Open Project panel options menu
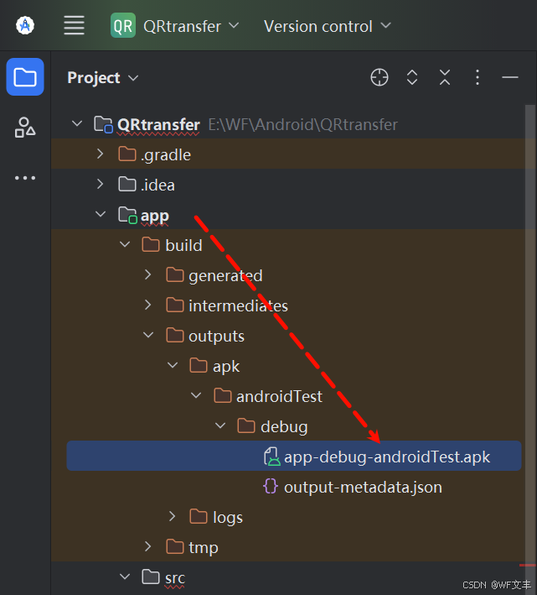This screenshot has height=595, width=537. click(x=478, y=78)
